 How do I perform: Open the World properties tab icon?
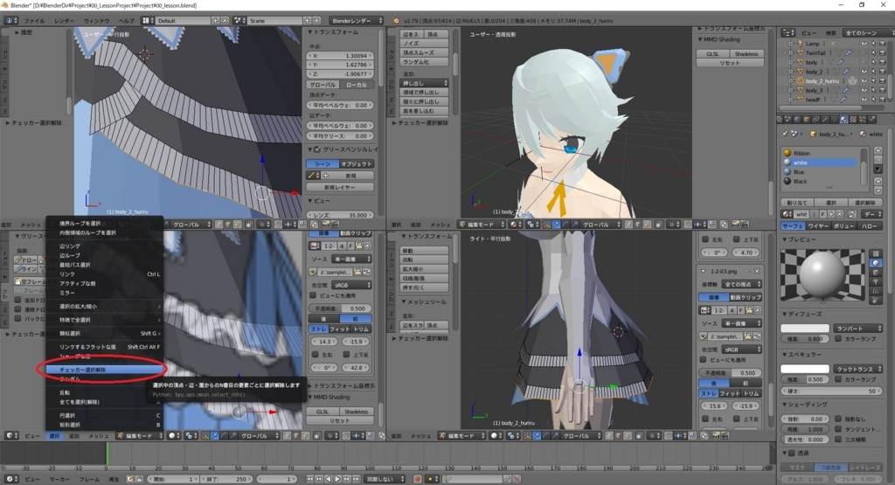coord(797,119)
